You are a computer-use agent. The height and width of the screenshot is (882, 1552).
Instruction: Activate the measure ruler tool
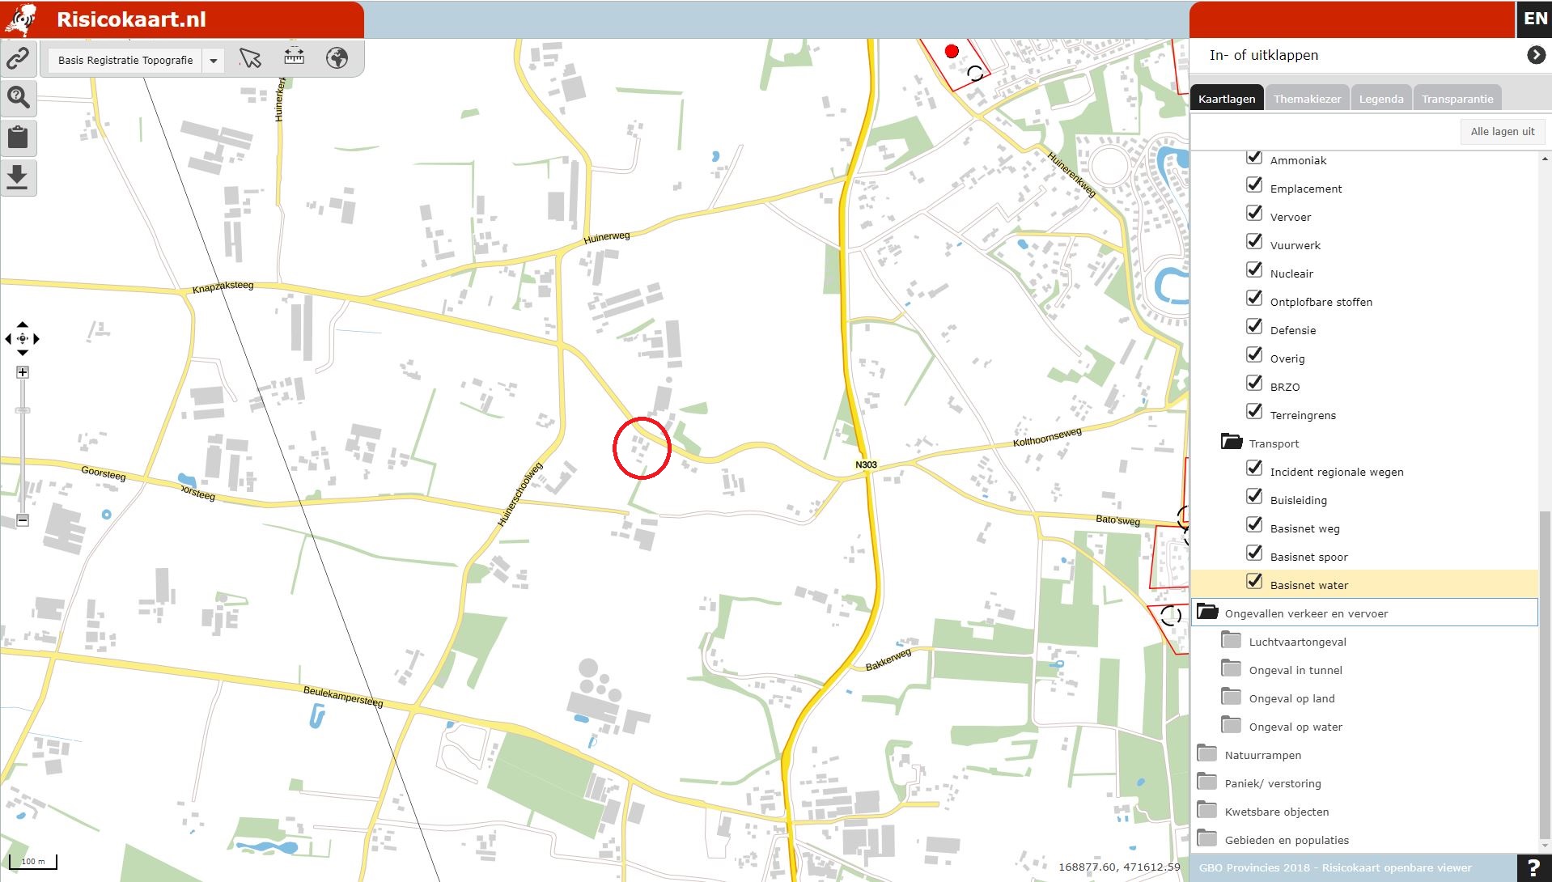tap(294, 57)
